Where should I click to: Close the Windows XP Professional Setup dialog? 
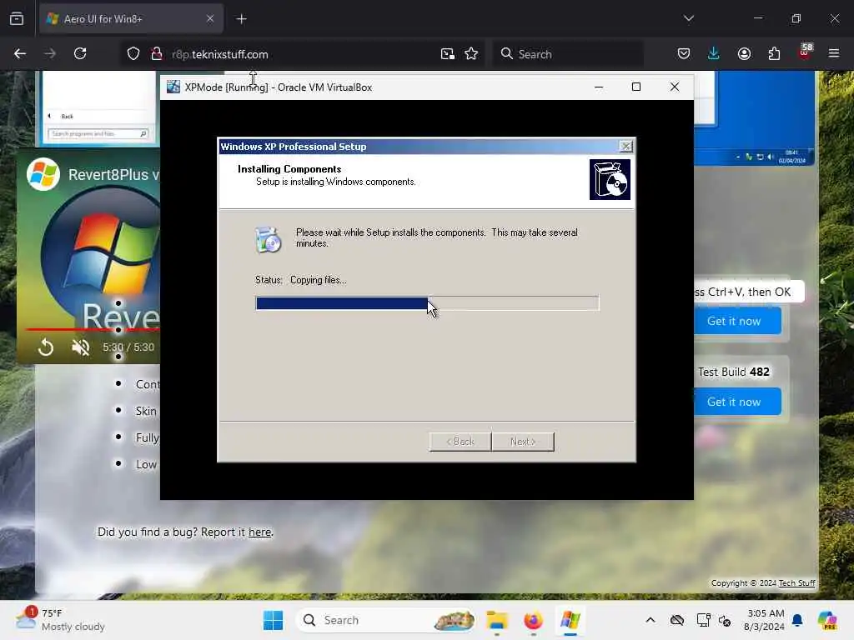[626, 147]
